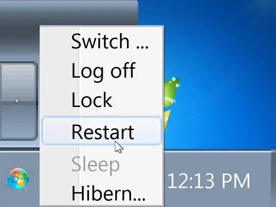Click the Show desktop strip at taskbar edge
This screenshot has width=276, height=207.
(x=273, y=178)
